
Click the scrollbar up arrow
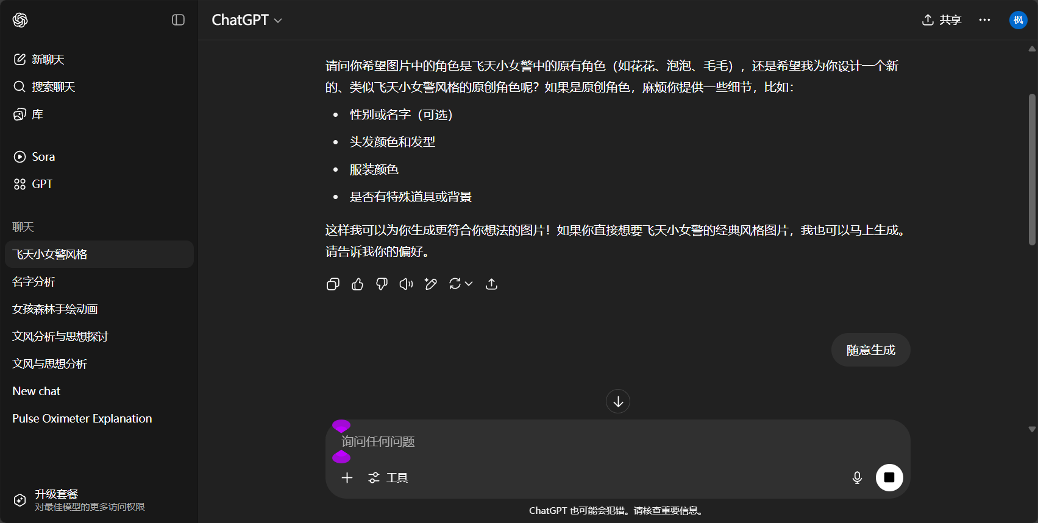(1032, 49)
